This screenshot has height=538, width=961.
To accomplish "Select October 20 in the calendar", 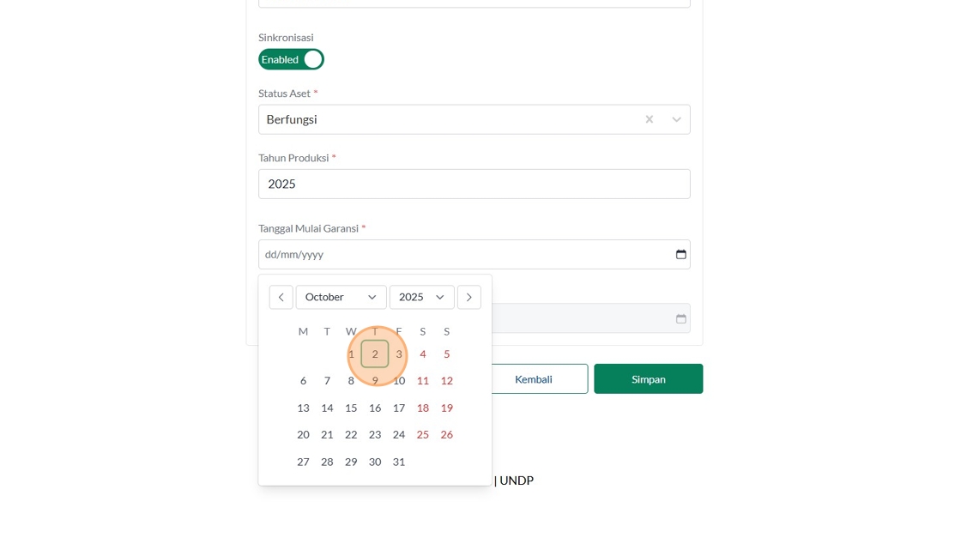I will coord(303,434).
